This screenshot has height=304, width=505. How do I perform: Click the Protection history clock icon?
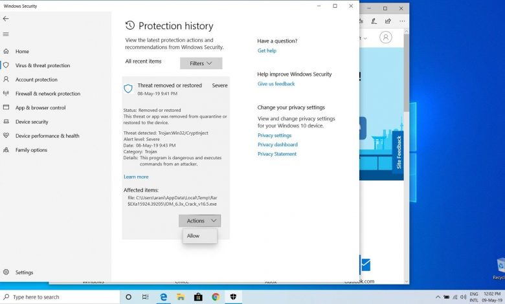pyautogui.click(x=129, y=25)
